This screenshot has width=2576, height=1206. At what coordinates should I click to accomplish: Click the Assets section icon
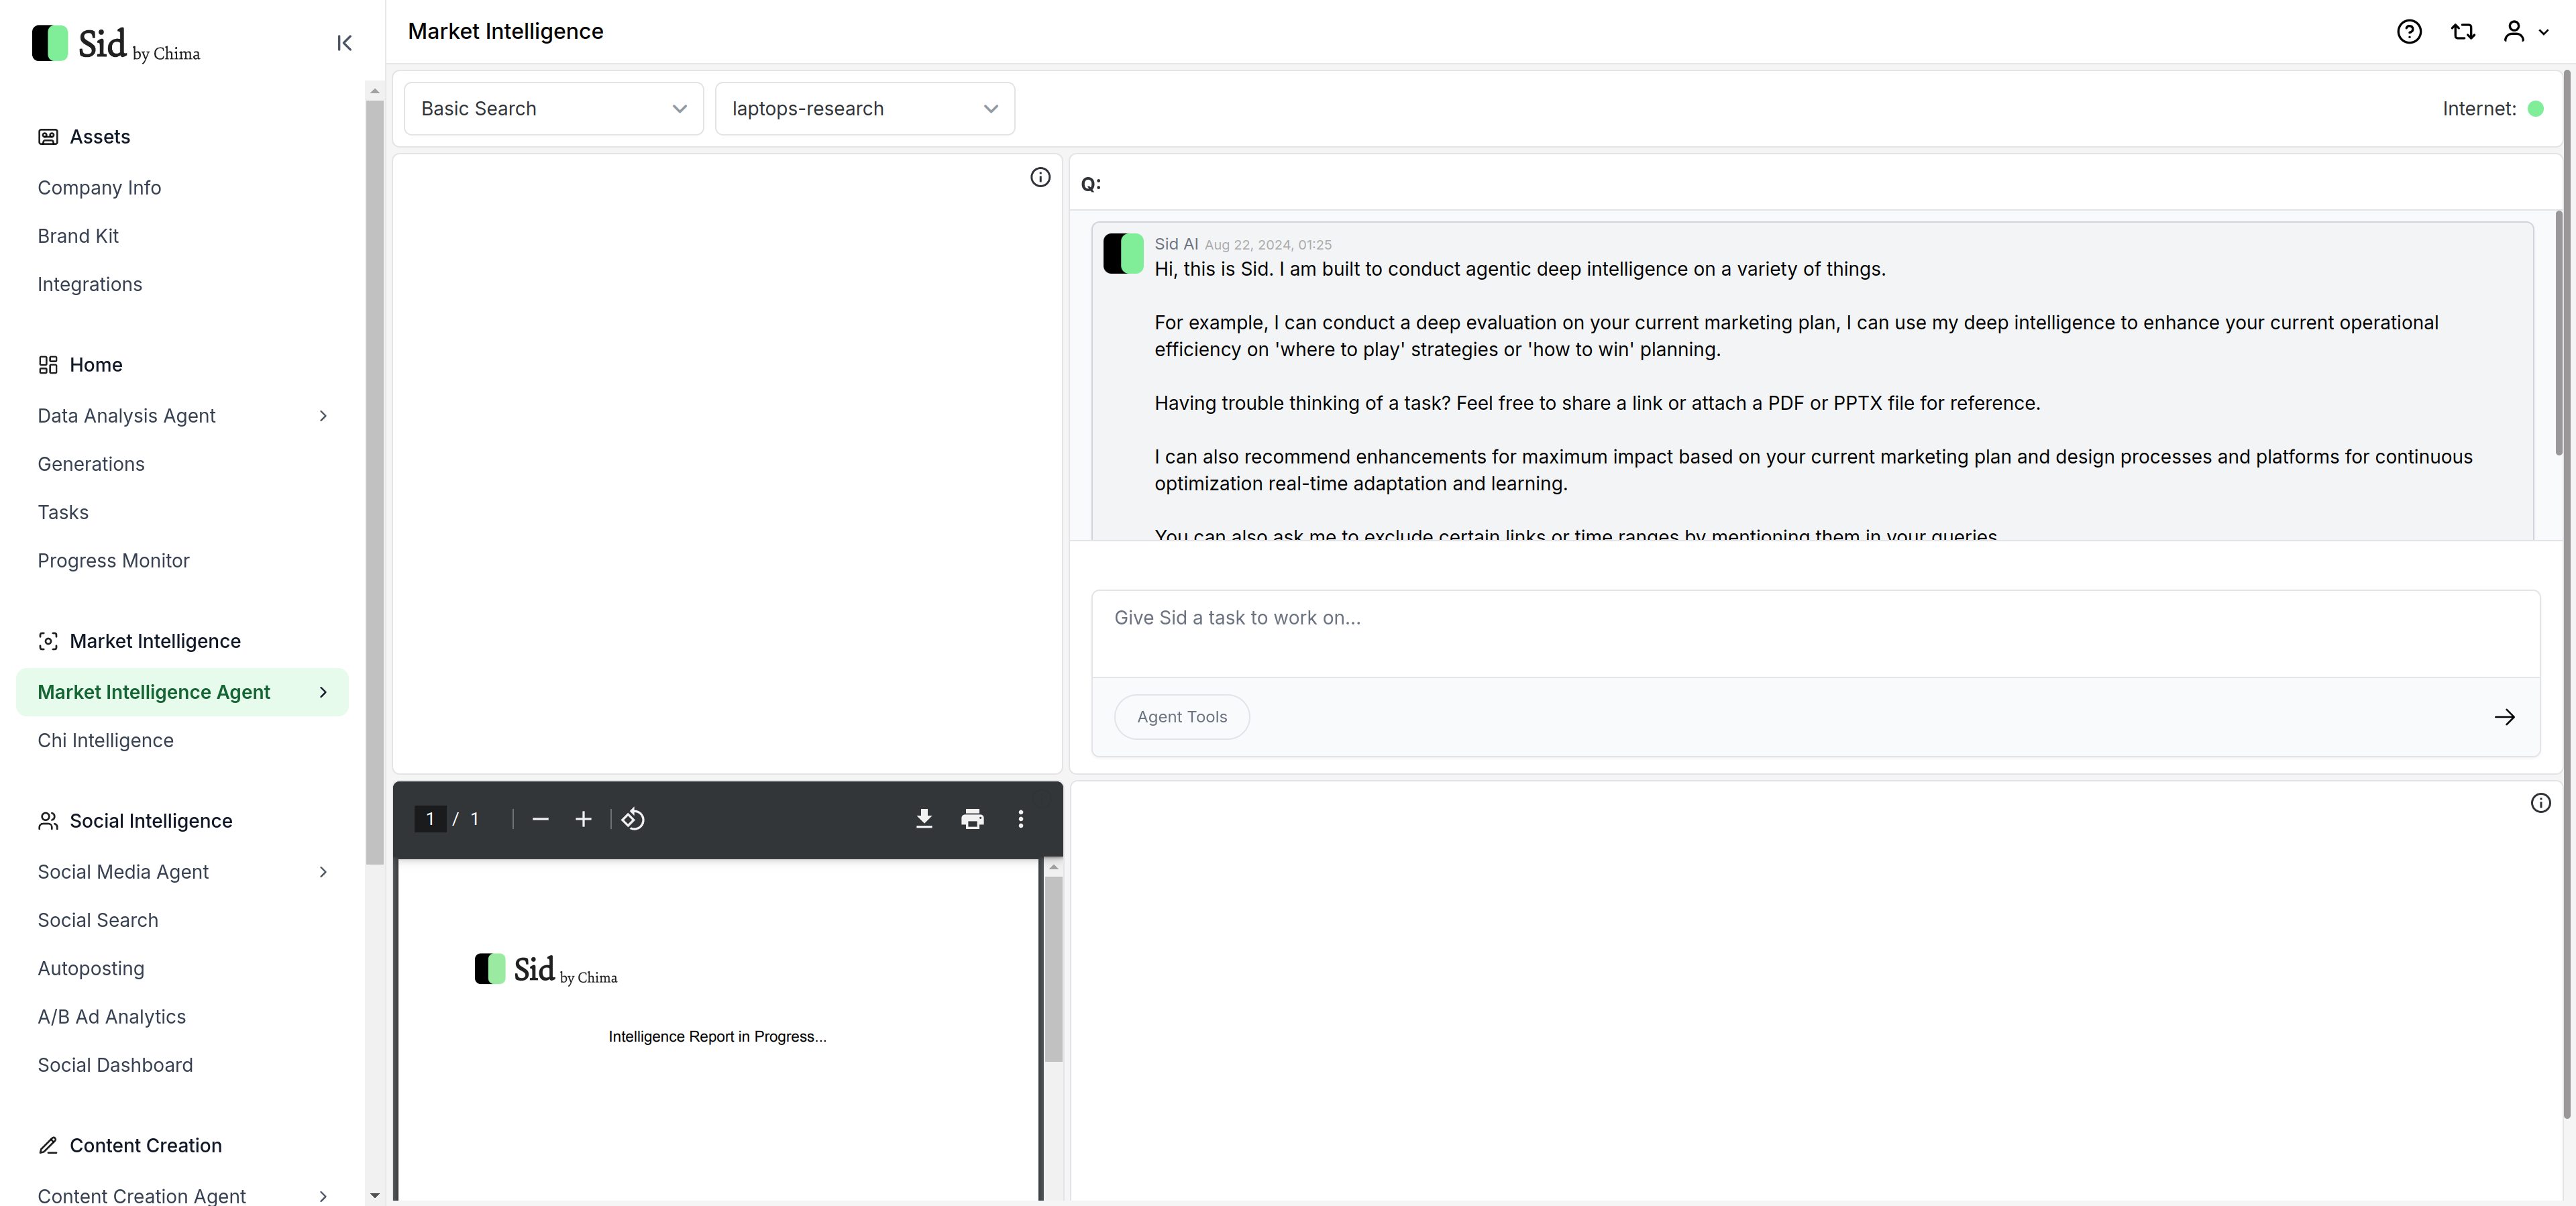(x=48, y=137)
